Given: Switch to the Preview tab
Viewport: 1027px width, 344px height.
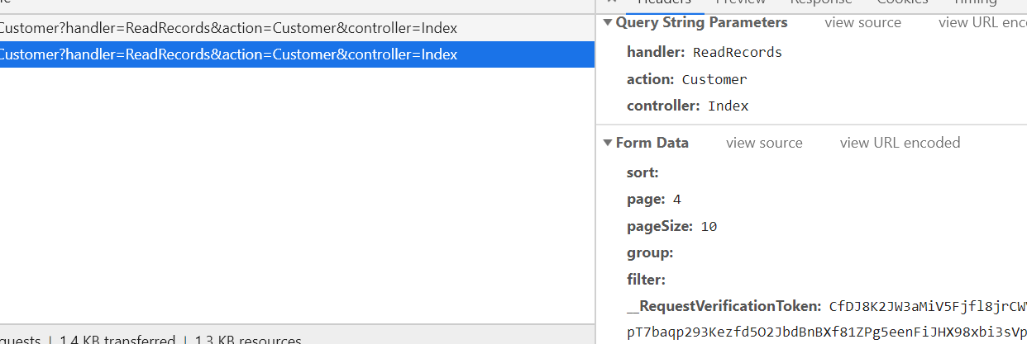Looking at the screenshot, I should 740,3.
